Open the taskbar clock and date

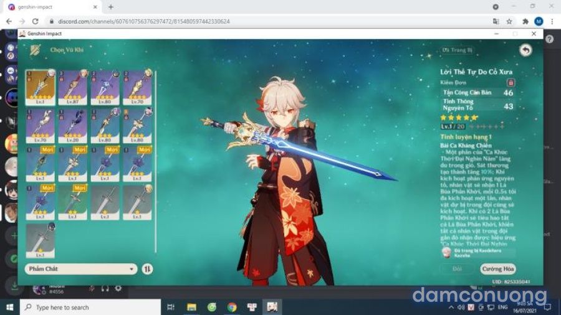click(525, 307)
